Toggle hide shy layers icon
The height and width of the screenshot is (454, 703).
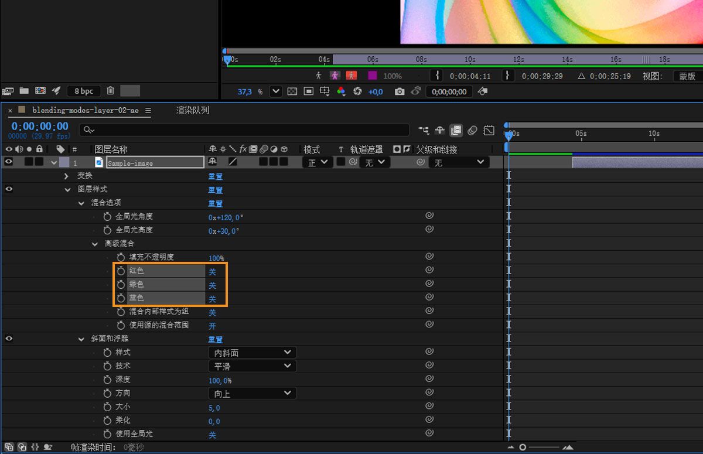coord(440,130)
